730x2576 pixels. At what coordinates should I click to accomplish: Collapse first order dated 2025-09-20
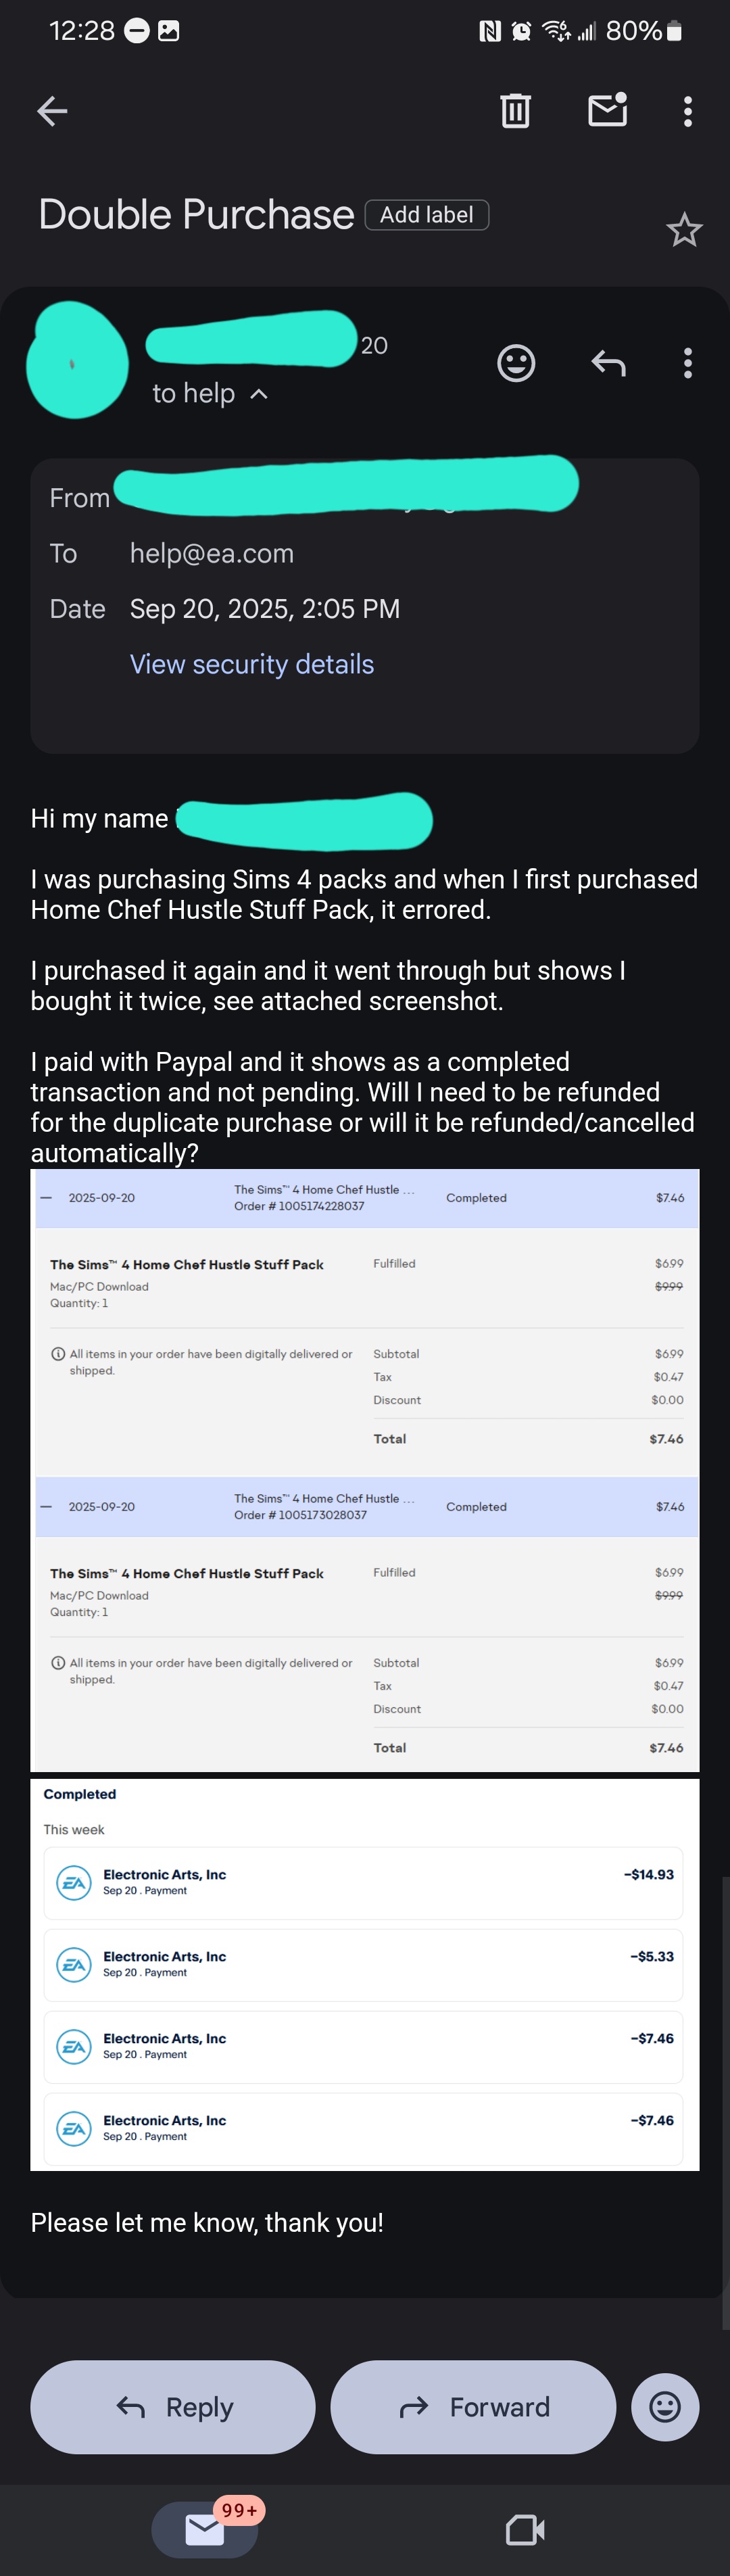pyautogui.click(x=46, y=1197)
